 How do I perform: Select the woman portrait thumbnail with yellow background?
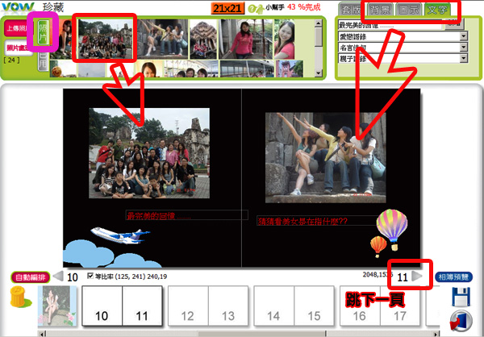pyautogui.click(x=149, y=69)
